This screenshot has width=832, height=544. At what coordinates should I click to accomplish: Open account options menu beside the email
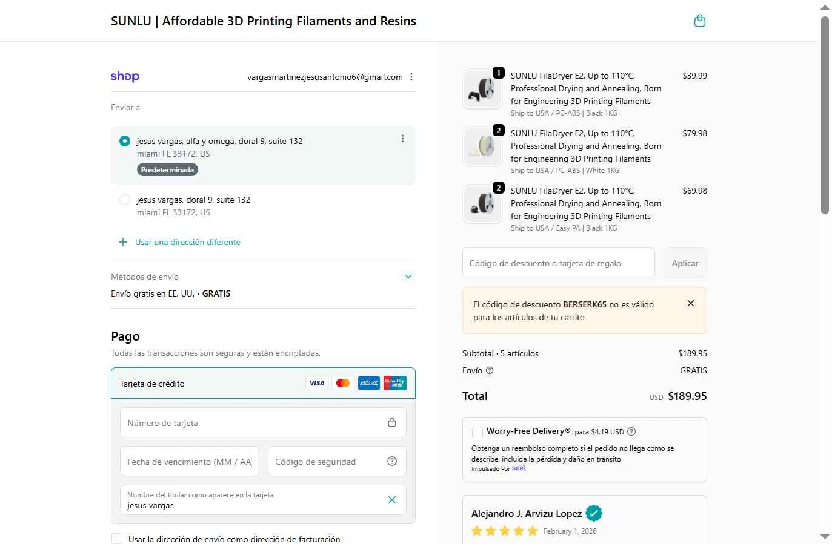point(411,77)
